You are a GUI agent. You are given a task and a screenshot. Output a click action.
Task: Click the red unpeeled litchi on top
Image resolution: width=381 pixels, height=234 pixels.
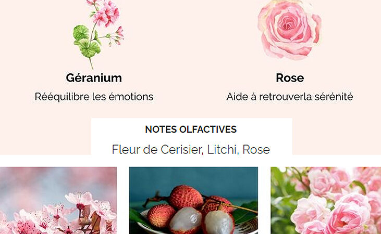[x=186, y=197]
